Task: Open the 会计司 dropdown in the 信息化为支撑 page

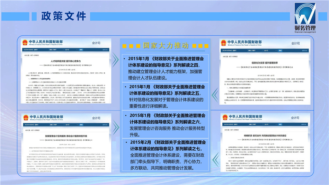Action: [270, 51]
